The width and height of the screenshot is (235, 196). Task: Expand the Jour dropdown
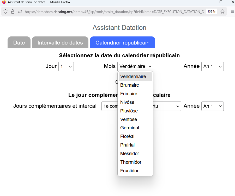tap(66, 66)
